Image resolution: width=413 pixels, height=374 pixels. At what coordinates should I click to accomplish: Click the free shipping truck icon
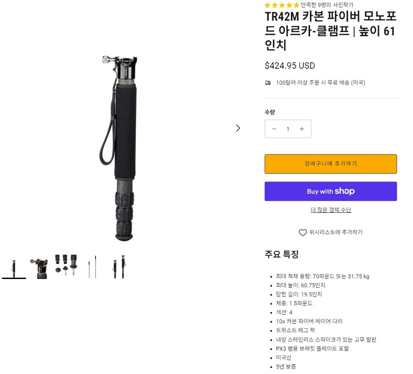pos(268,83)
